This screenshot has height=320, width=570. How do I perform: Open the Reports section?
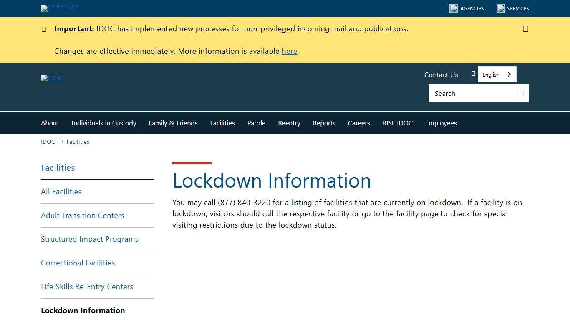(324, 123)
